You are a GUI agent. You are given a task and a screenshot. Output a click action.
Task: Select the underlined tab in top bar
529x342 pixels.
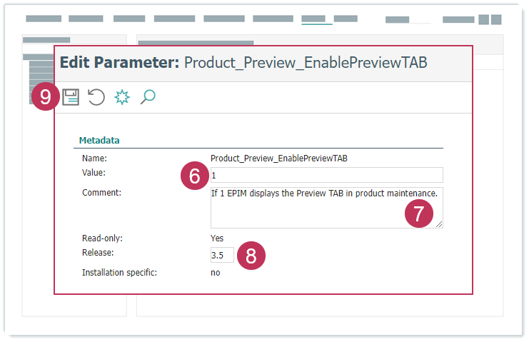[x=317, y=19]
